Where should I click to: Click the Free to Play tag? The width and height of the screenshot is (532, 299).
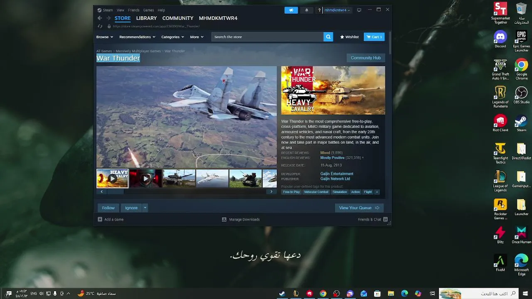point(291,192)
